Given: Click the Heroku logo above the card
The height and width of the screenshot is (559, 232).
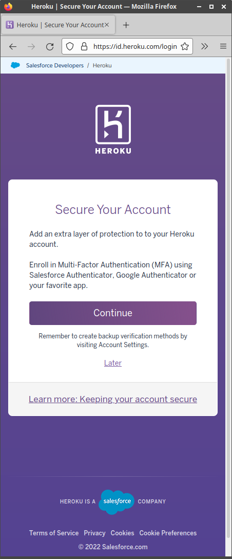Looking at the screenshot, I should pyautogui.click(x=113, y=130).
